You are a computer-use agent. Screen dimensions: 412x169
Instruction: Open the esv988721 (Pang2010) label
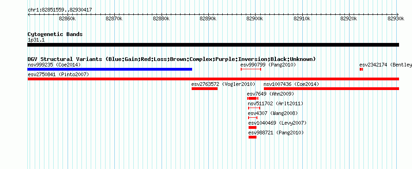(276, 133)
